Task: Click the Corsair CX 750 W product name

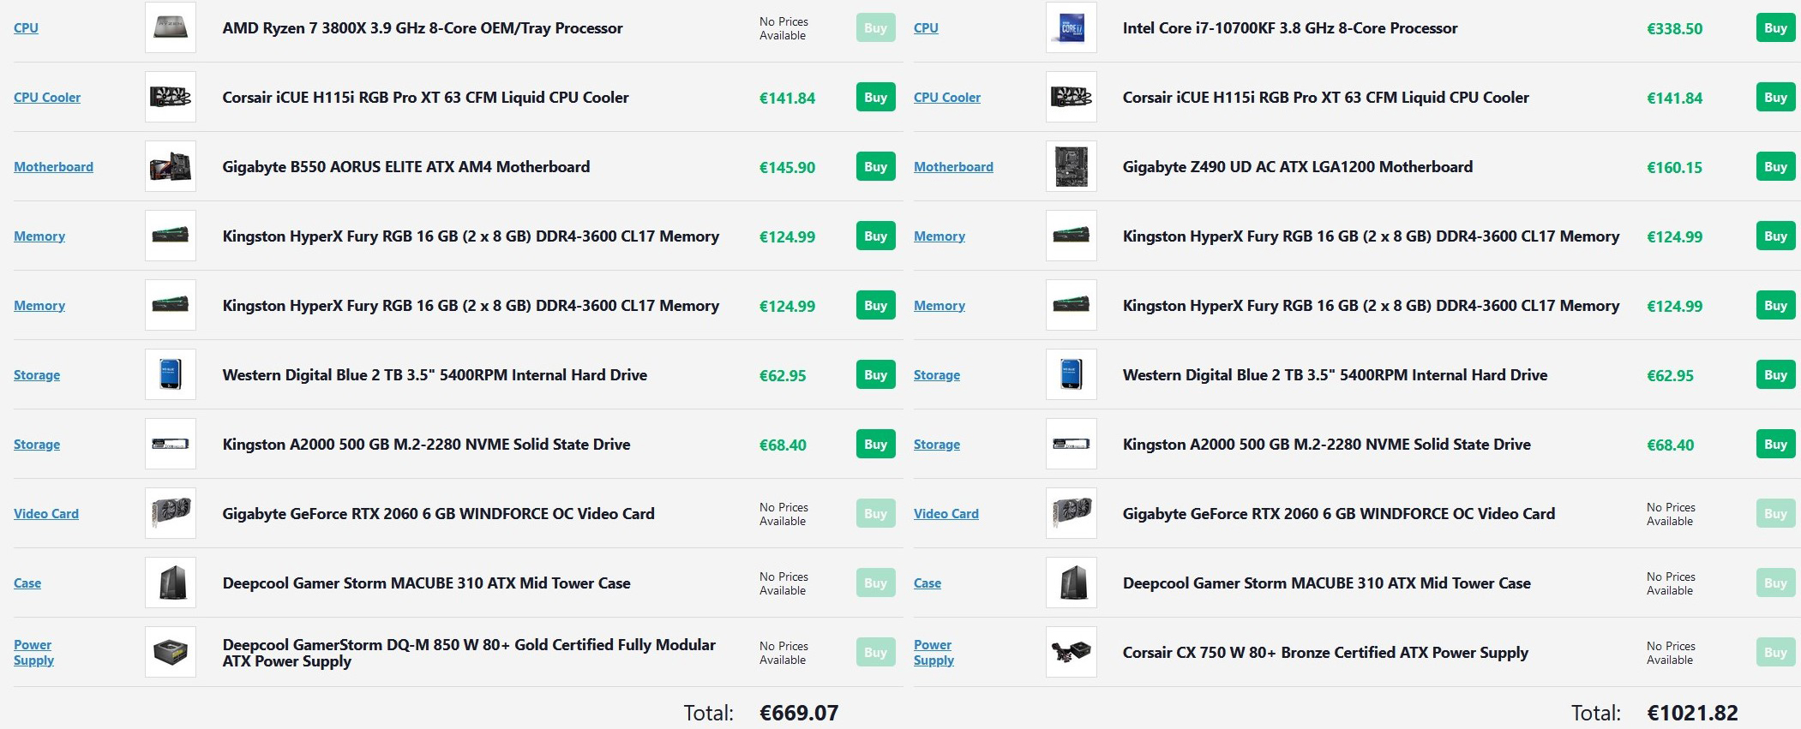Action: tap(1325, 652)
